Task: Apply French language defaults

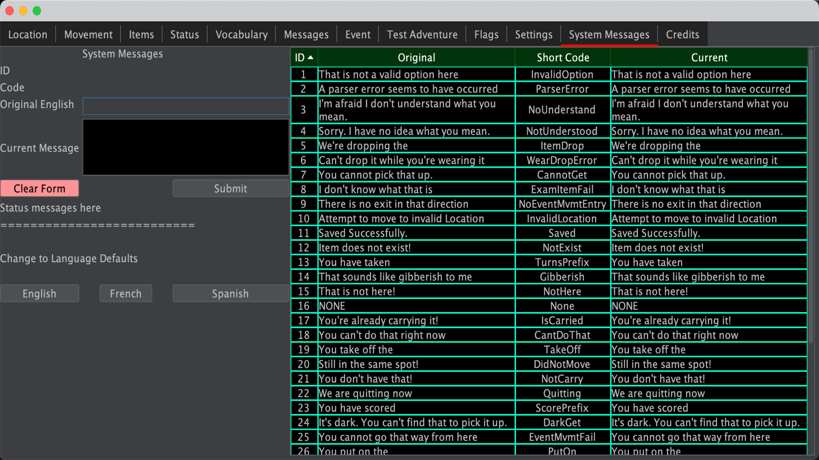Action: [x=125, y=293]
